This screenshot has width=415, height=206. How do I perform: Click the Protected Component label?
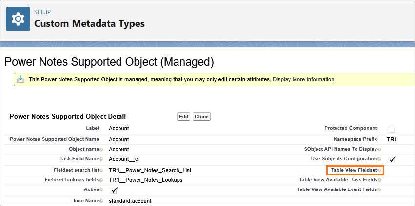(351, 128)
